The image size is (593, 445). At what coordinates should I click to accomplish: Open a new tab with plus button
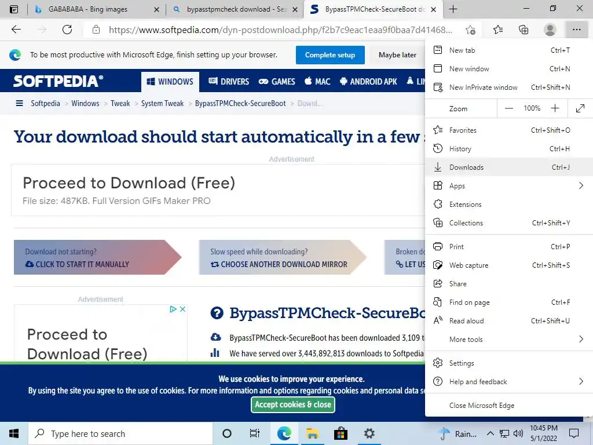point(453,9)
